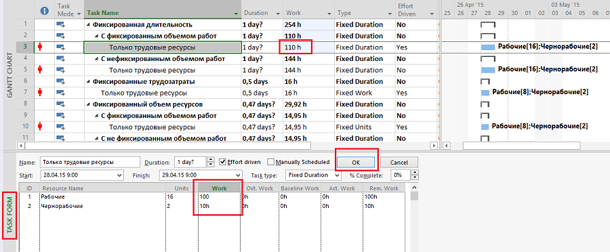Open the Effort Driven column filter dropdown

click(x=432, y=14)
